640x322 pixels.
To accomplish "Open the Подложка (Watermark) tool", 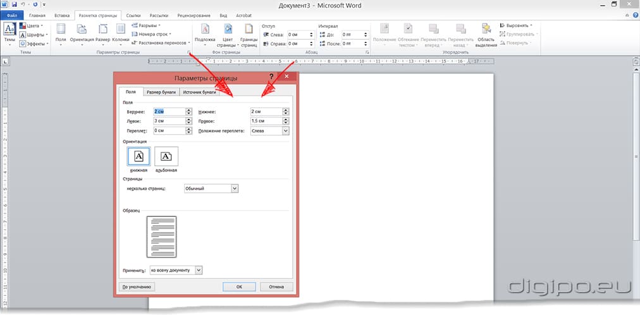I will (x=205, y=33).
